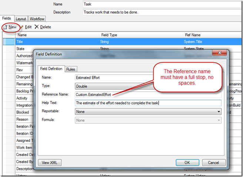
Task: Select the Remaining field row
Action: (24, 84)
